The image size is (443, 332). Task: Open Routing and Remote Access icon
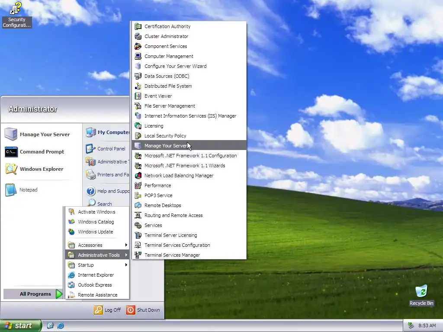(138, 215)
